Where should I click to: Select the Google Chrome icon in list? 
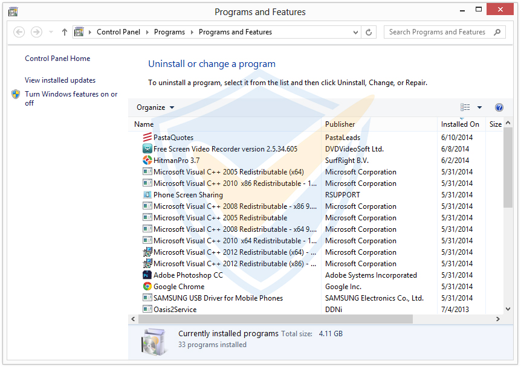coord(147,287)
